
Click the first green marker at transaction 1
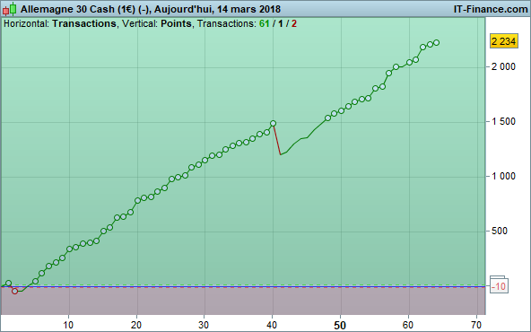tap(8, 284)
